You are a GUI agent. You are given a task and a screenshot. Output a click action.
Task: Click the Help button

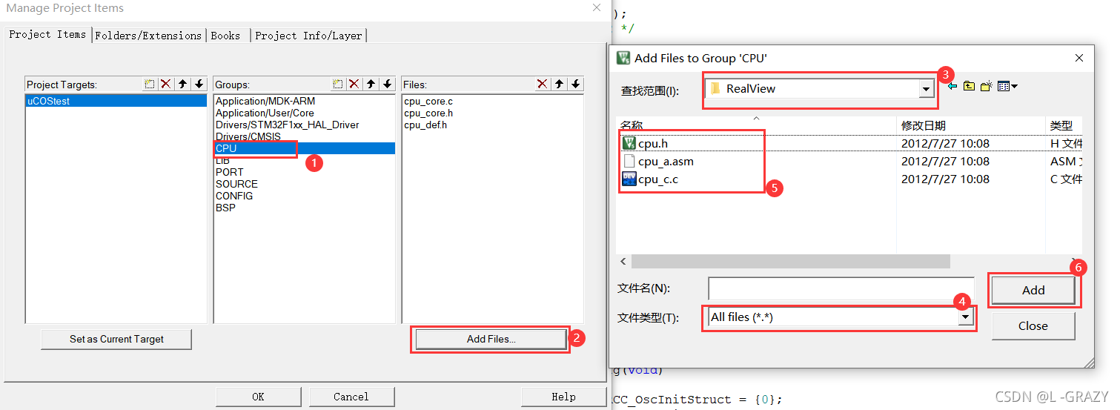(563, 397)
